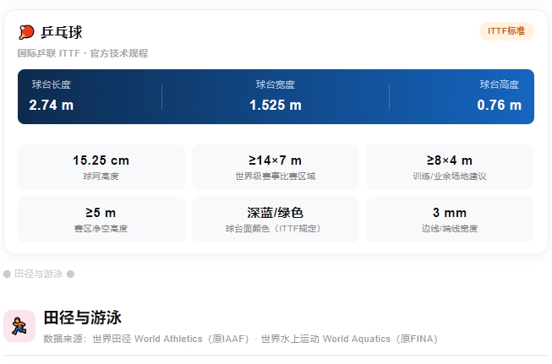
Task: Click the 国际乒联 ITTF official rules subtitle
Action: point(83,53)
